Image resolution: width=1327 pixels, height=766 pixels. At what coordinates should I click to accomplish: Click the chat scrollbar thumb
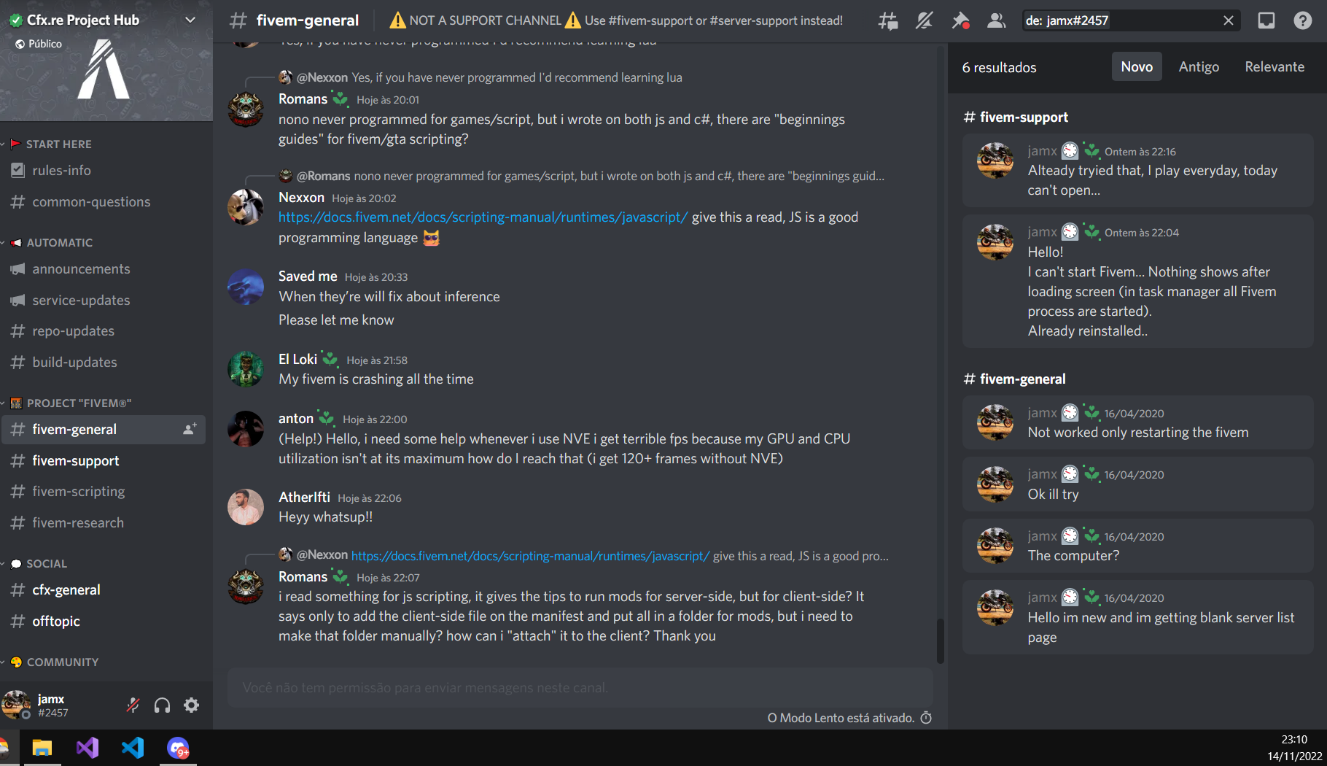[941, 641]
